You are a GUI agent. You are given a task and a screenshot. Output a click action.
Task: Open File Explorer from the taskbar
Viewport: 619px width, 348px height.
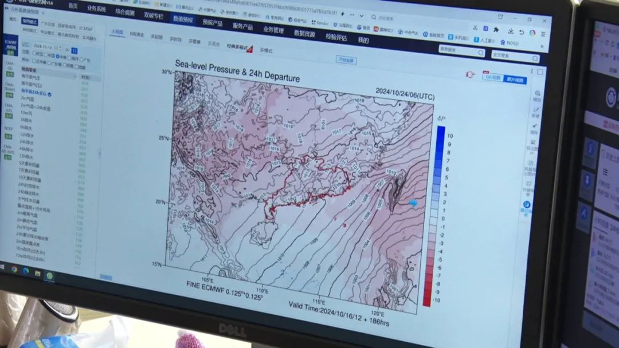tap(37, 273)
